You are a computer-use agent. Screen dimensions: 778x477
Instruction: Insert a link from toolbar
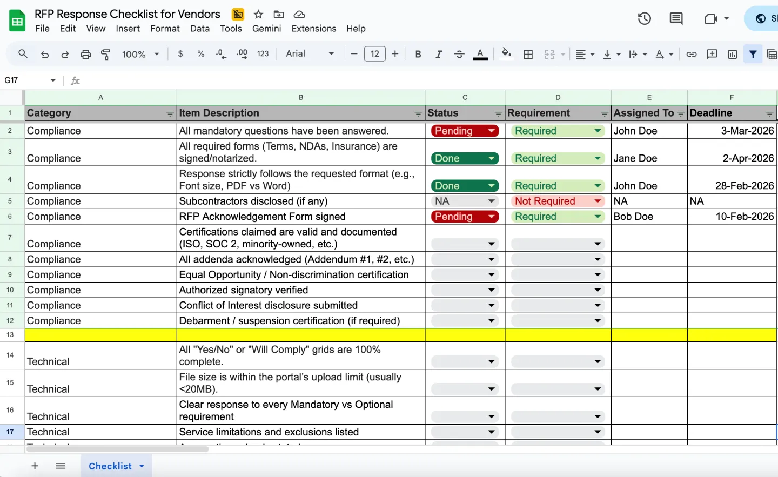point(691,54)
